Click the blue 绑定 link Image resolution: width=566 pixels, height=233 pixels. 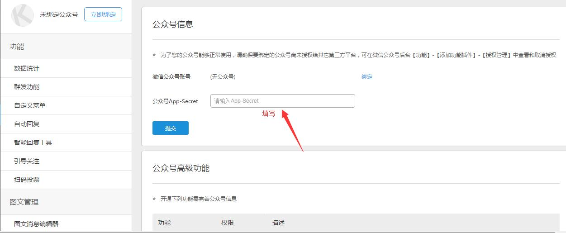(367, 77)
